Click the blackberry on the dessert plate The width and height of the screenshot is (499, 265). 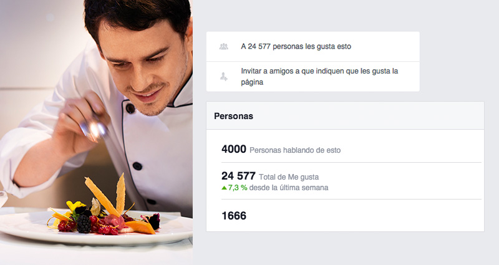[x=84, y=224]
